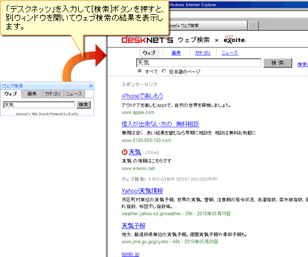The width and height of the screenshot is (308, 257).
Task: Close the ウェブ検索 widget panel
Action: tap(91, 86)
